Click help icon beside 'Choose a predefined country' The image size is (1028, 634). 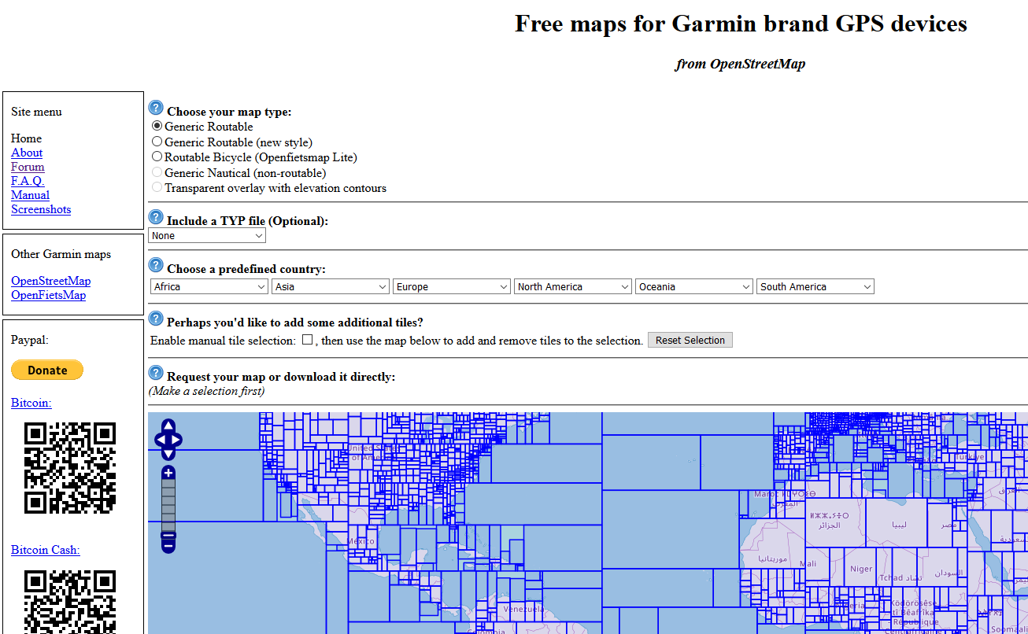pos(156,266)
